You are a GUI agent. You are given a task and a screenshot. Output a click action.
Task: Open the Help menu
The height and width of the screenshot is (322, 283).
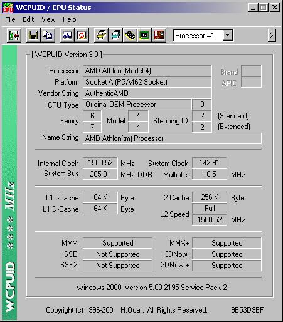coord(70,19)
